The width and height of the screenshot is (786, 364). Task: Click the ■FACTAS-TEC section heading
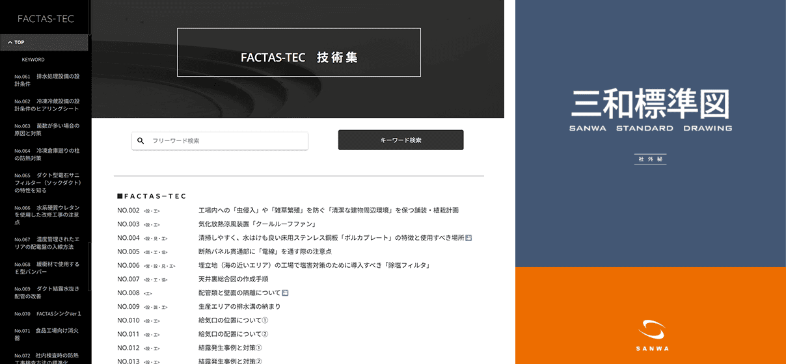pyautogui.click(x=152, y=196)
